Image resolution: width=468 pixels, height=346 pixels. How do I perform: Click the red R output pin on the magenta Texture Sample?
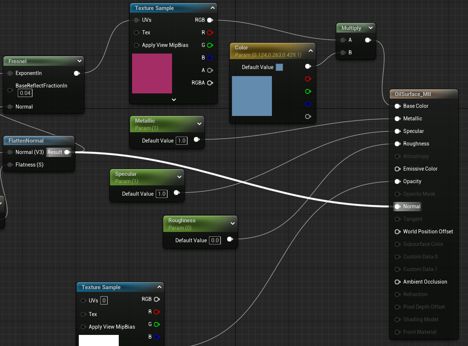[x=210, y=32]
